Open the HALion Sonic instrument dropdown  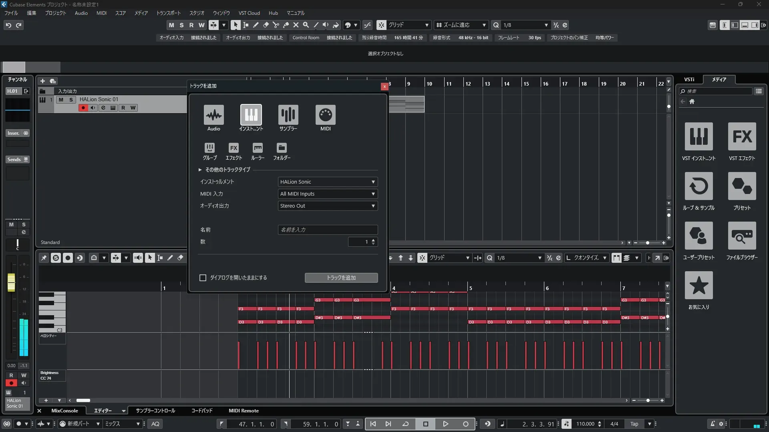[328, 182]
